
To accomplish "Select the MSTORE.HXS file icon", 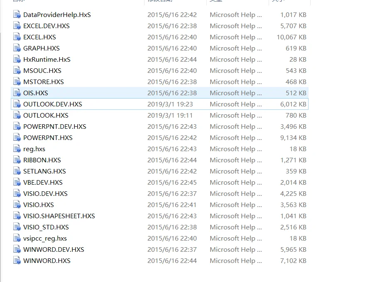I will [17, 82].
